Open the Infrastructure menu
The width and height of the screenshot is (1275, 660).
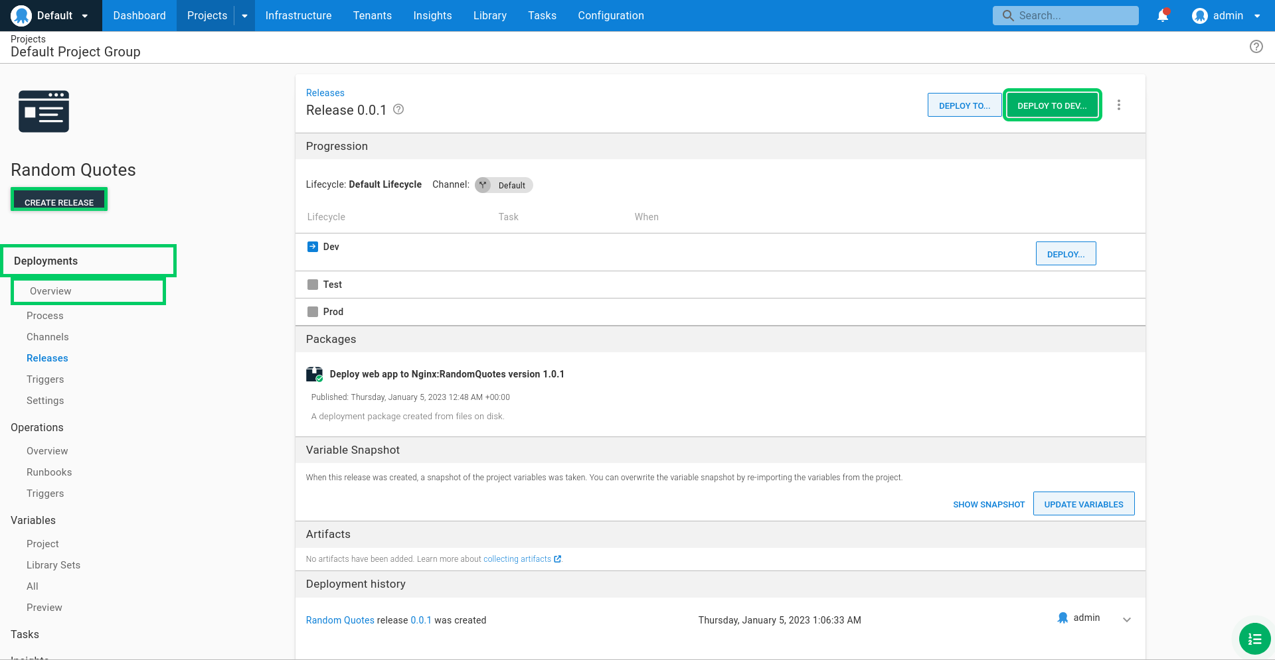click(298, 15)
